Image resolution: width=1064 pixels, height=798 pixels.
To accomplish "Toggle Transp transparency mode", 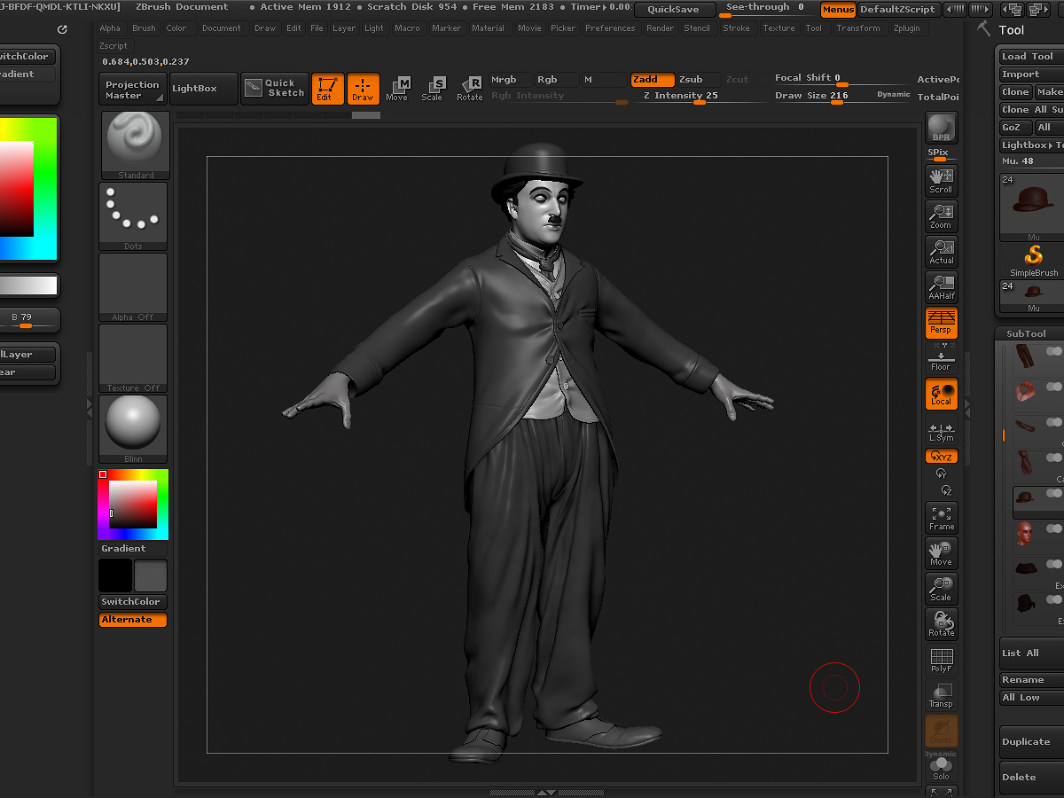I will (941, 695).
